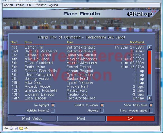Select the Jacques Villeneuve row

(78, 51)
